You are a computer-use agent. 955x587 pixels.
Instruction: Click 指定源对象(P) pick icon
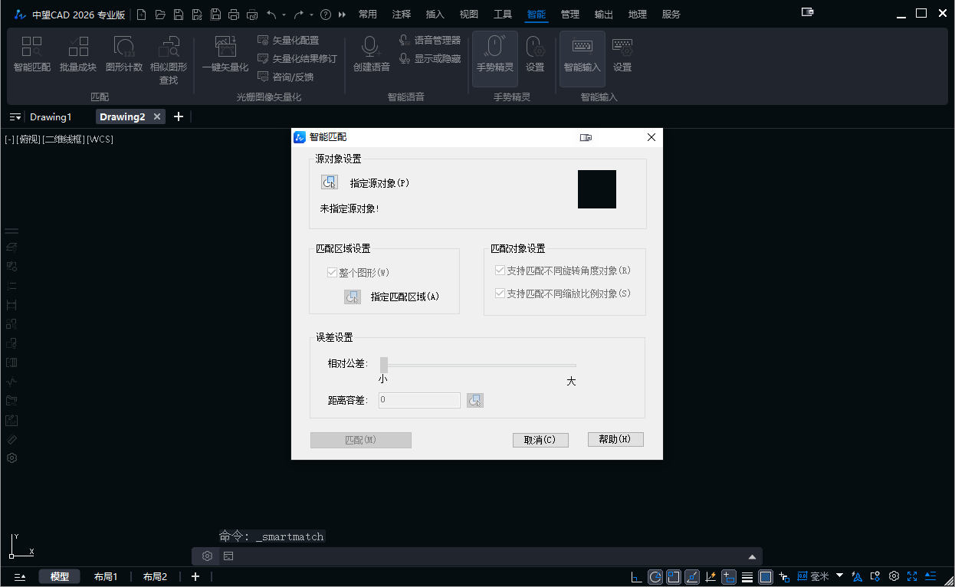pos(329,182)
